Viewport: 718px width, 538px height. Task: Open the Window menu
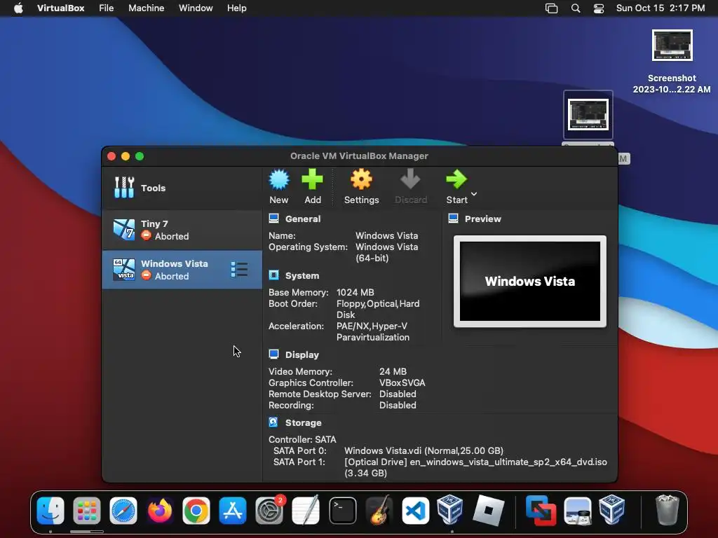pos(196,8)
